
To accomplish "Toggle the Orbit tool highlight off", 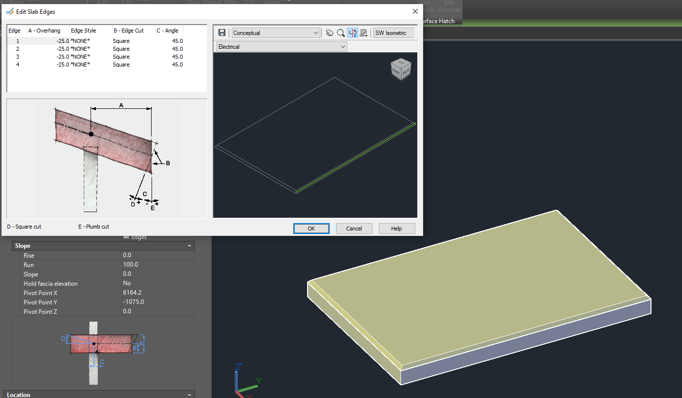I will point(352,33).
